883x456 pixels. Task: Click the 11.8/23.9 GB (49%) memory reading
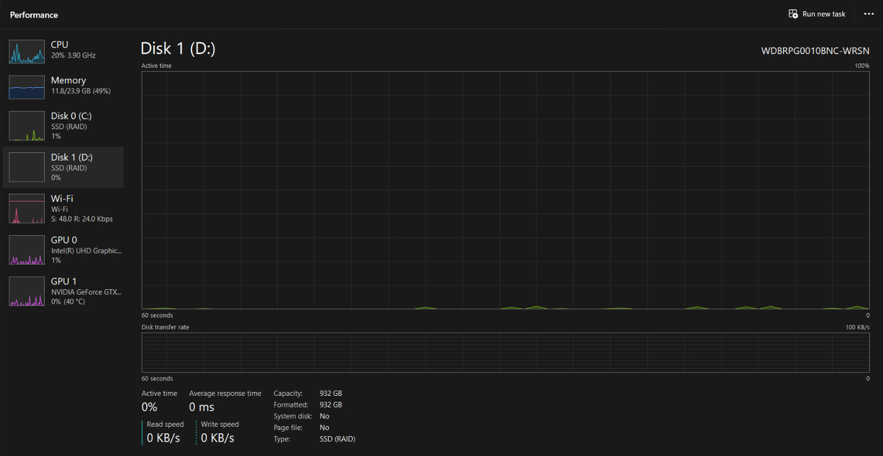click(81, 91)
